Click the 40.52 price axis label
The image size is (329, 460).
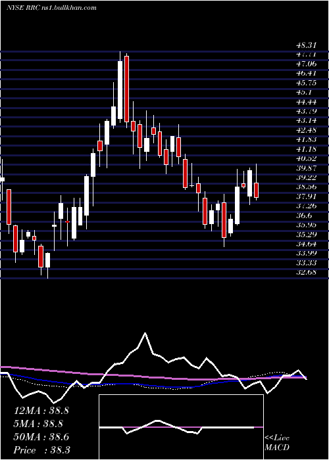pyautogui.click(x=306, y=159)
